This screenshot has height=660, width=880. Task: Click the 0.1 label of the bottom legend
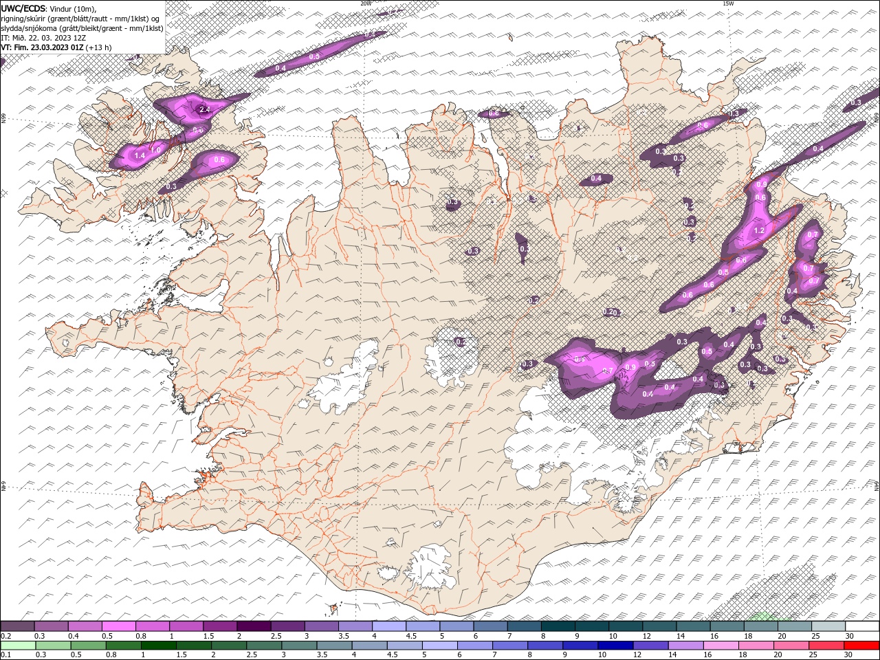tap(5, 655)
